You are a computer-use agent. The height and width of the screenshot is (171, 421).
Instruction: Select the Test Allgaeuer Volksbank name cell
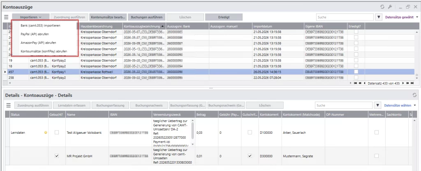coord(87,133)
